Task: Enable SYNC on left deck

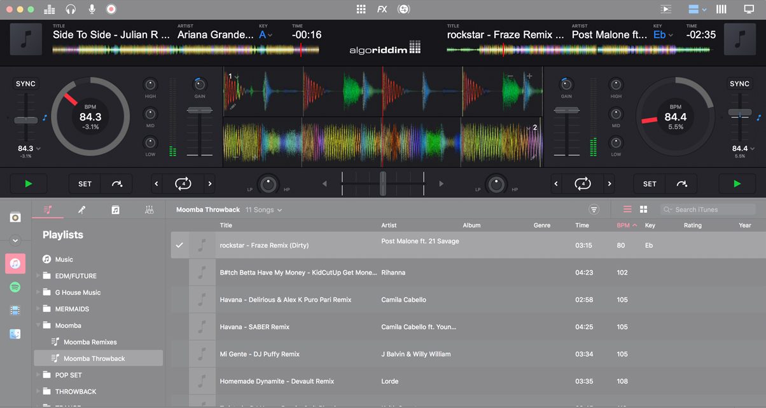Action: coord(26,84)
